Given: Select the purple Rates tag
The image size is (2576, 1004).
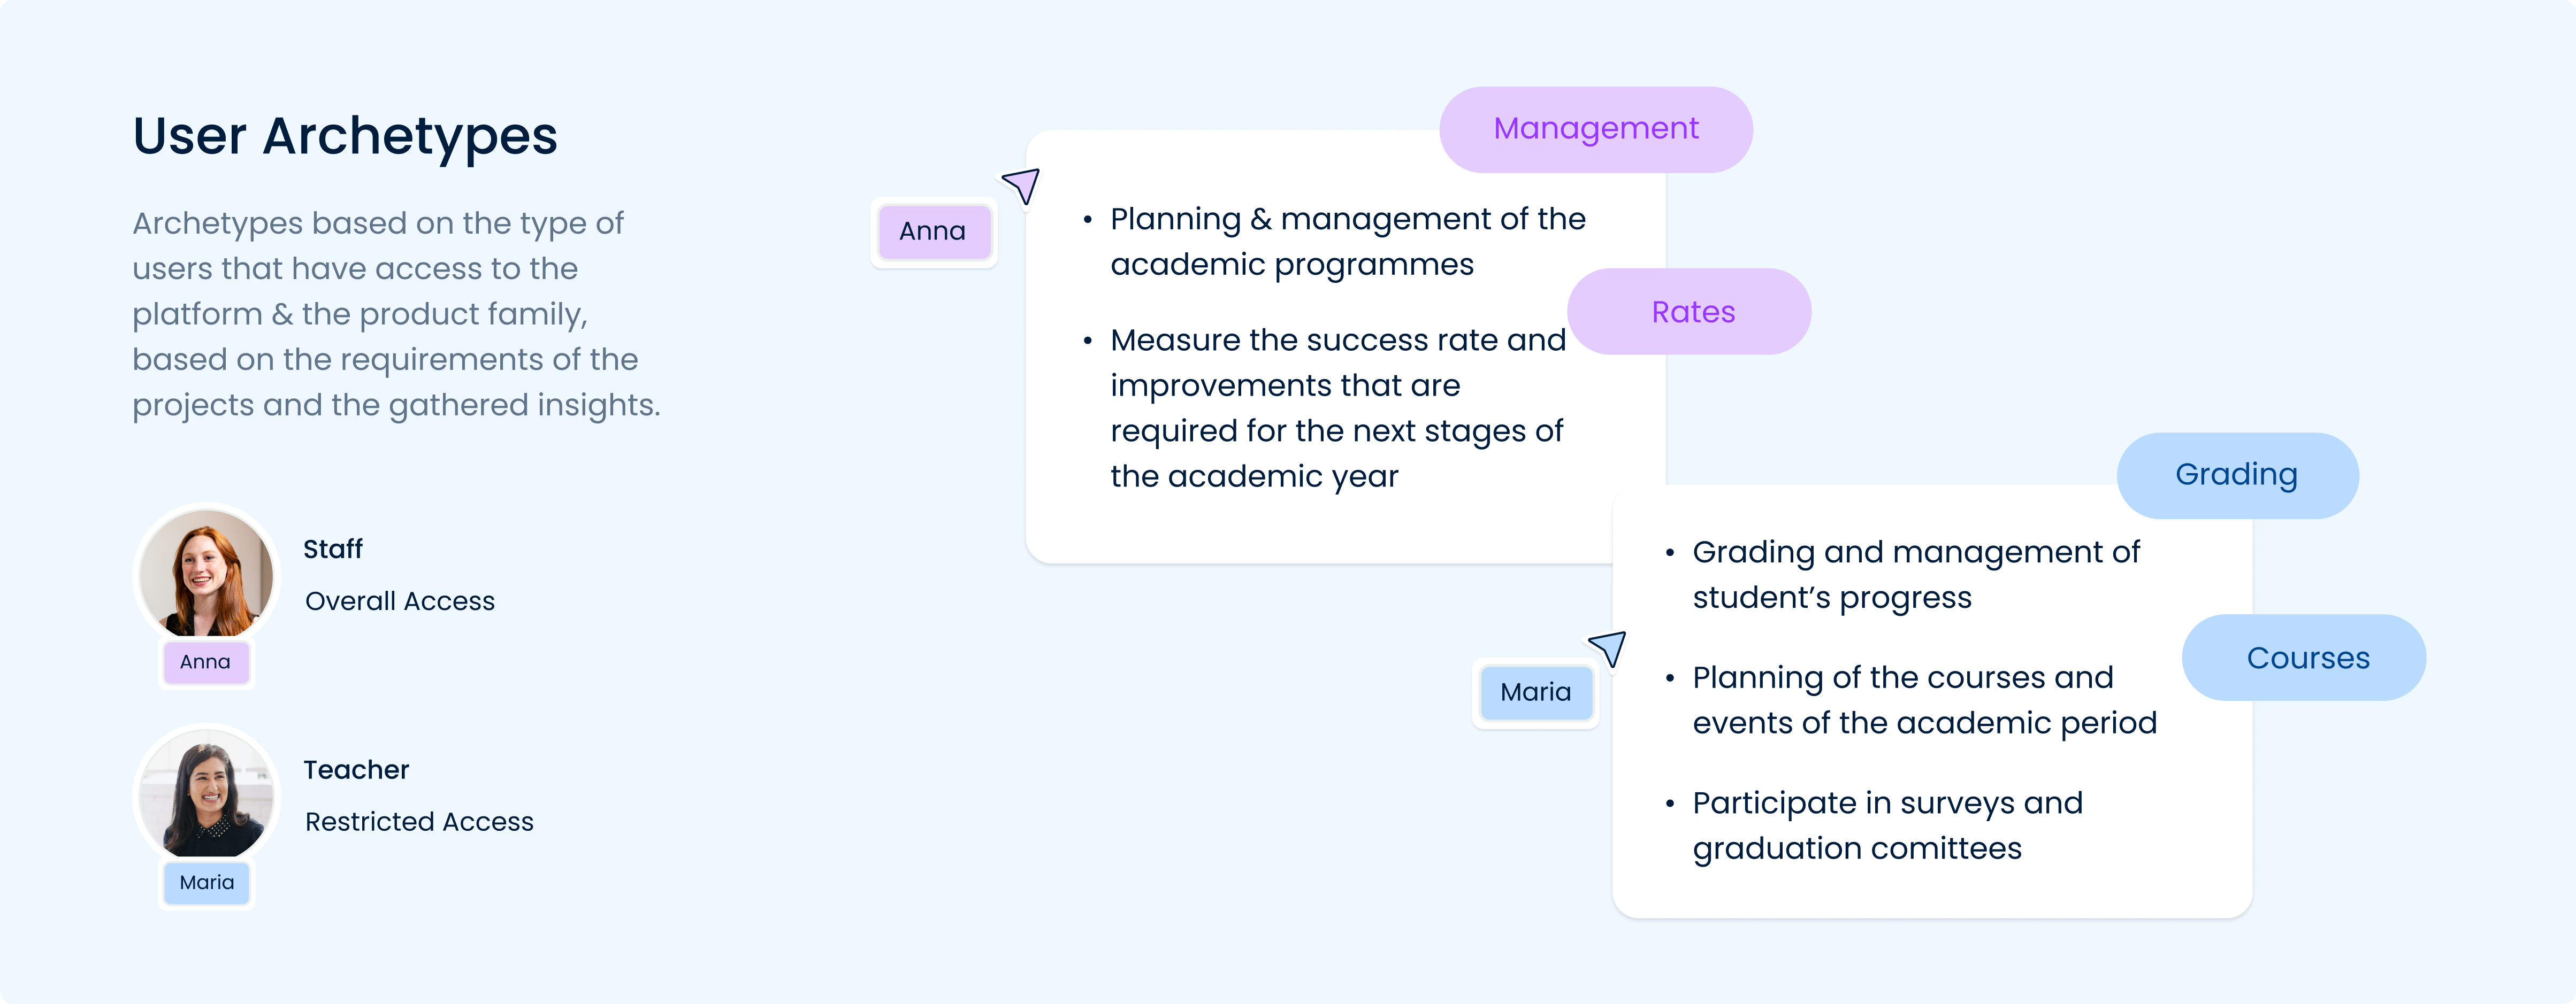Looking at the screenshot, I should 1689,312.
